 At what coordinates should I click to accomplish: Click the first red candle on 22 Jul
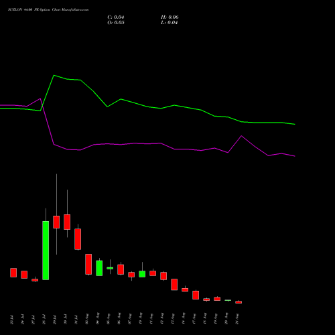point(13,273)
